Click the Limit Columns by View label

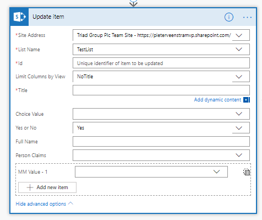[x=40, y=77]
